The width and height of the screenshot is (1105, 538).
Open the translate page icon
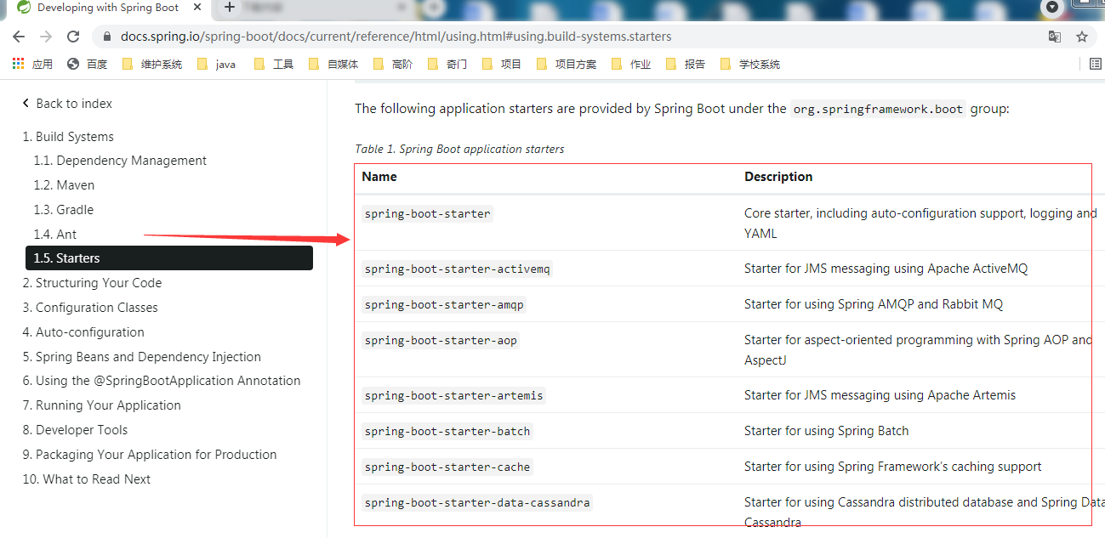(x=1055, y=37)
